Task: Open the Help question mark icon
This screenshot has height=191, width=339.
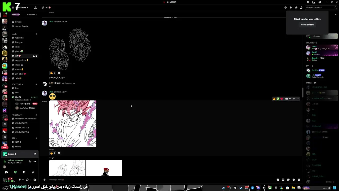Action: (320, 2)
